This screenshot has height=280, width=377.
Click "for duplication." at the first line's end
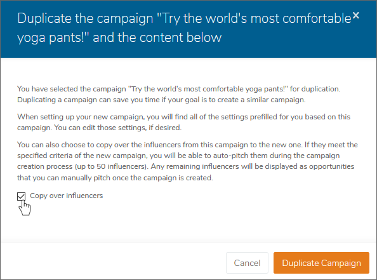point(315,89)
